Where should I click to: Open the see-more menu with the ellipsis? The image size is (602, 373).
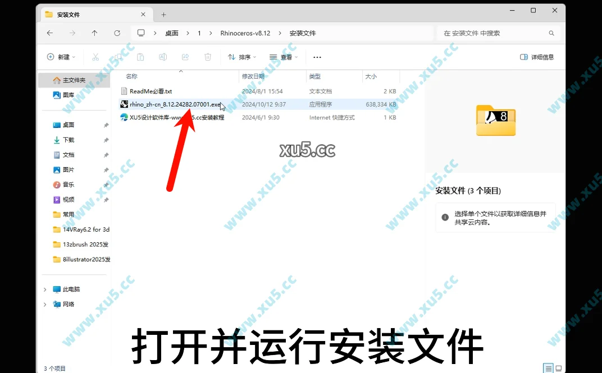point(317,57)
